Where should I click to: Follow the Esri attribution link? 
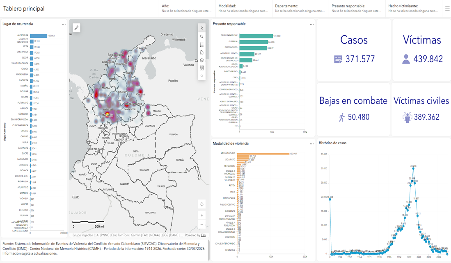(x=203, y=235)
